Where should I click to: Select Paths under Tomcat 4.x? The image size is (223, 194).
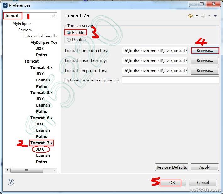(42, 86)
